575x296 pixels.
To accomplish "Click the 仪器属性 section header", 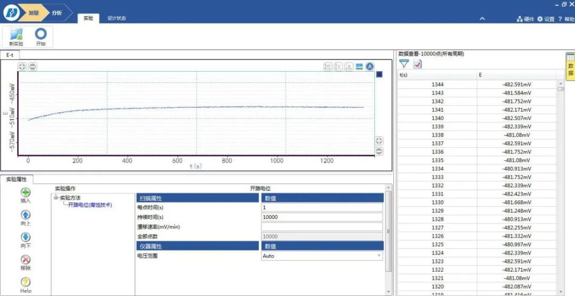I will 198,246.
